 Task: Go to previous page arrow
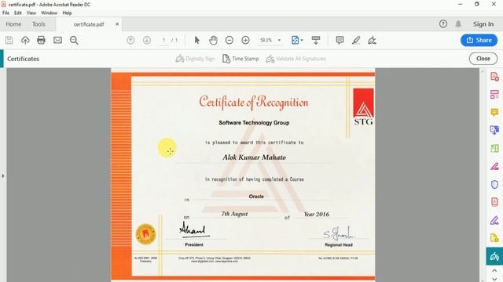(x=130, y=40)
